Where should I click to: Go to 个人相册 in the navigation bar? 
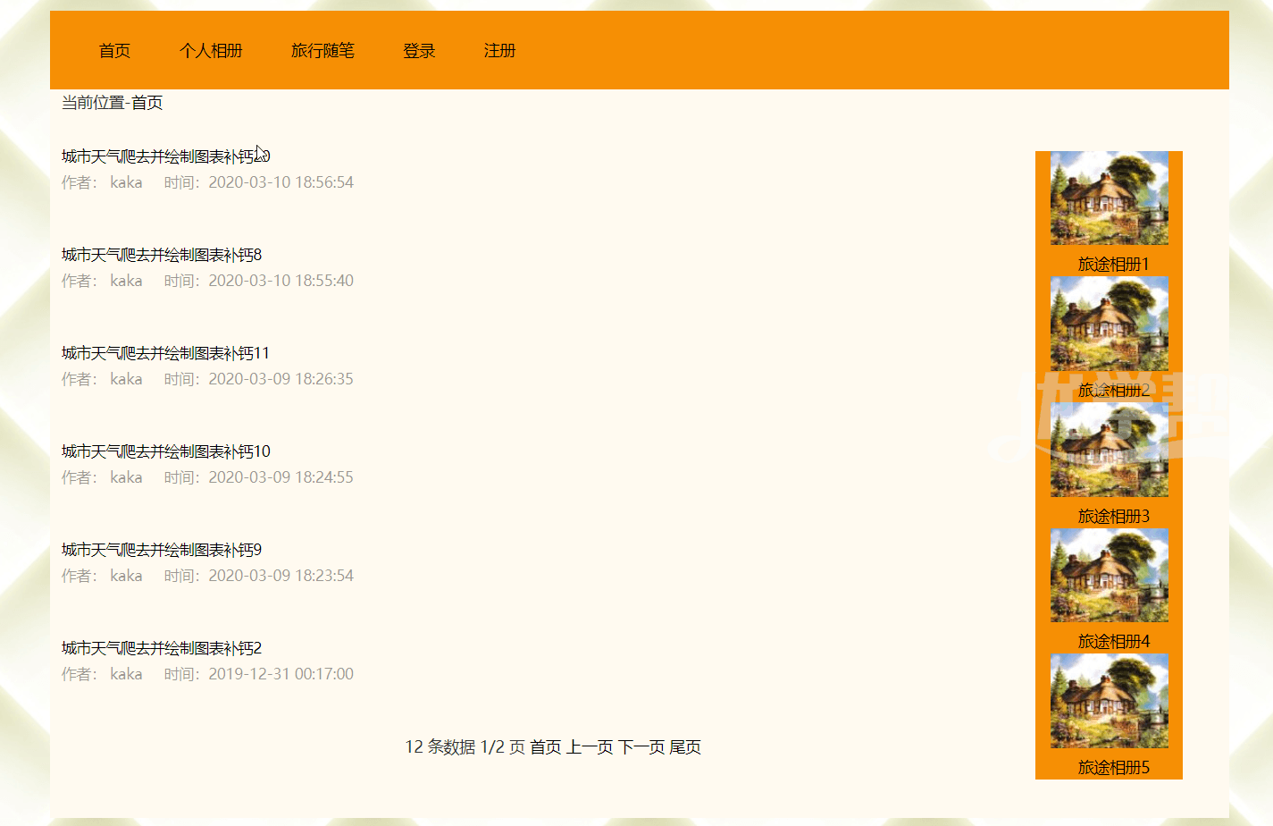click(x=211, y=51)
